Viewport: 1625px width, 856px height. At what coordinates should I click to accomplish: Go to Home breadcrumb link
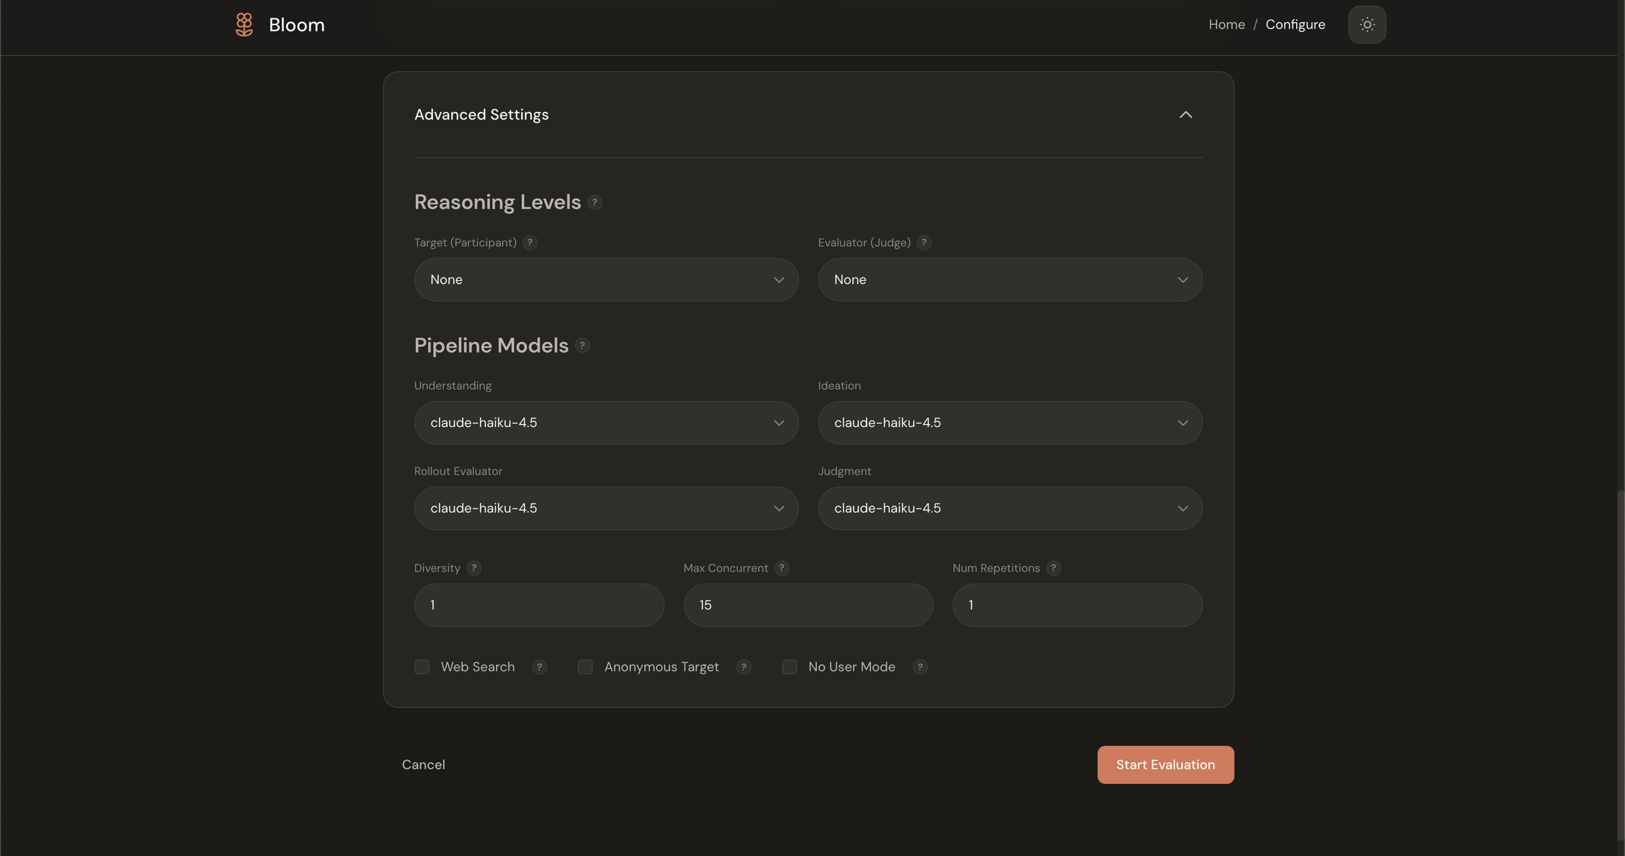[x=1227, y=25]
